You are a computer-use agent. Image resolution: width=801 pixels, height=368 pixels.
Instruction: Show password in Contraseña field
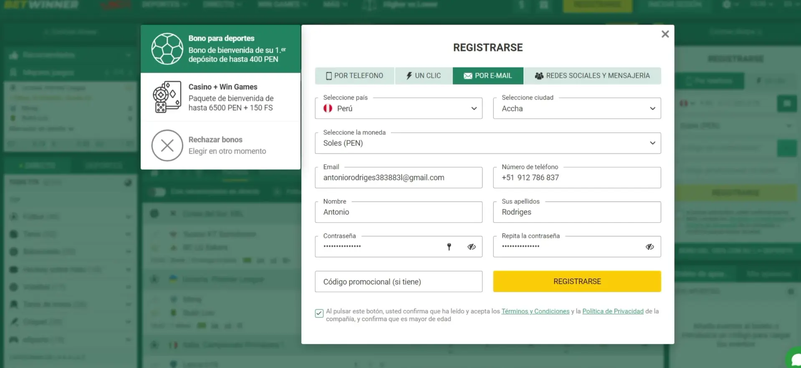tap(472, 247)
